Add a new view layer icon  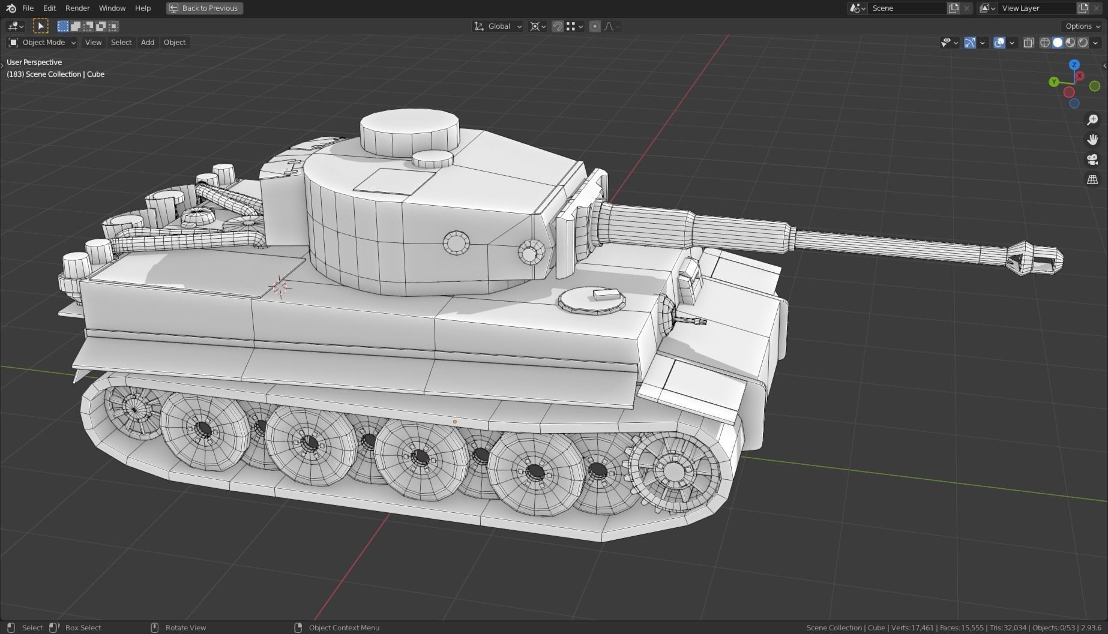click(x=1083, y=8)
